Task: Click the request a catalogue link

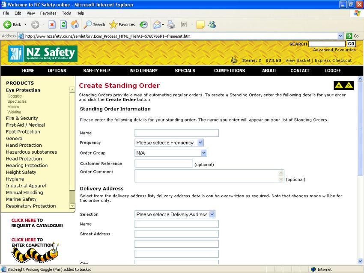Action: click(x=37, y=223)
